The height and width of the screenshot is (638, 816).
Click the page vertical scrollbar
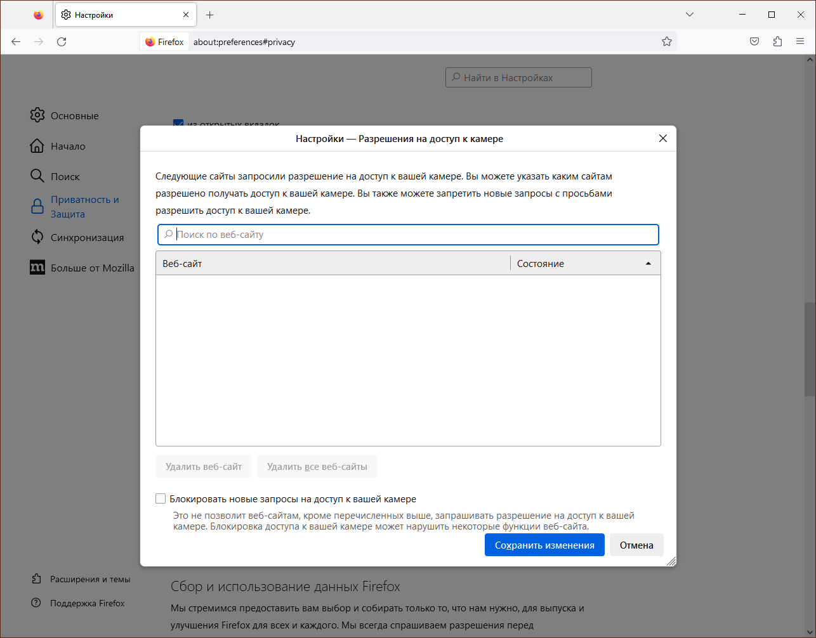(810, 349)
